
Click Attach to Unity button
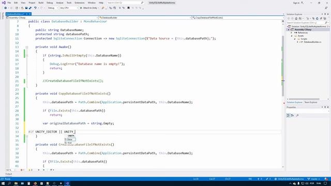89,8
